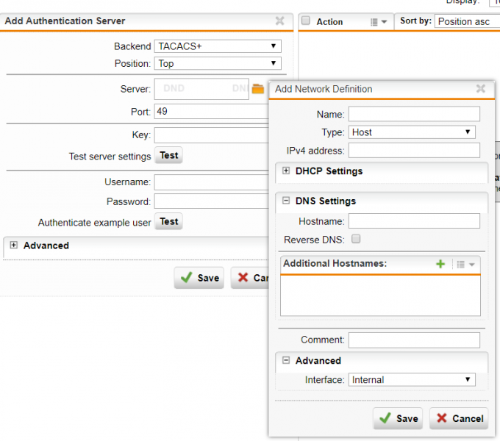Click Test button for server settings

168,156
